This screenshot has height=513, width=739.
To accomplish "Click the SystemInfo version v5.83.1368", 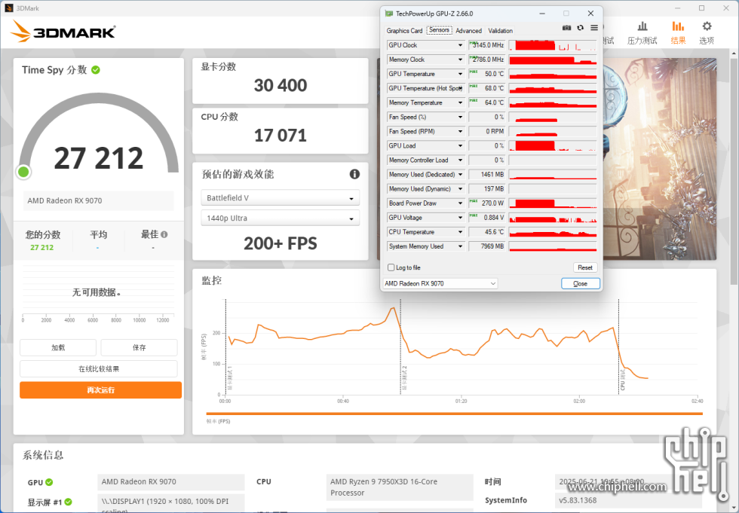I will coord(578,500).
